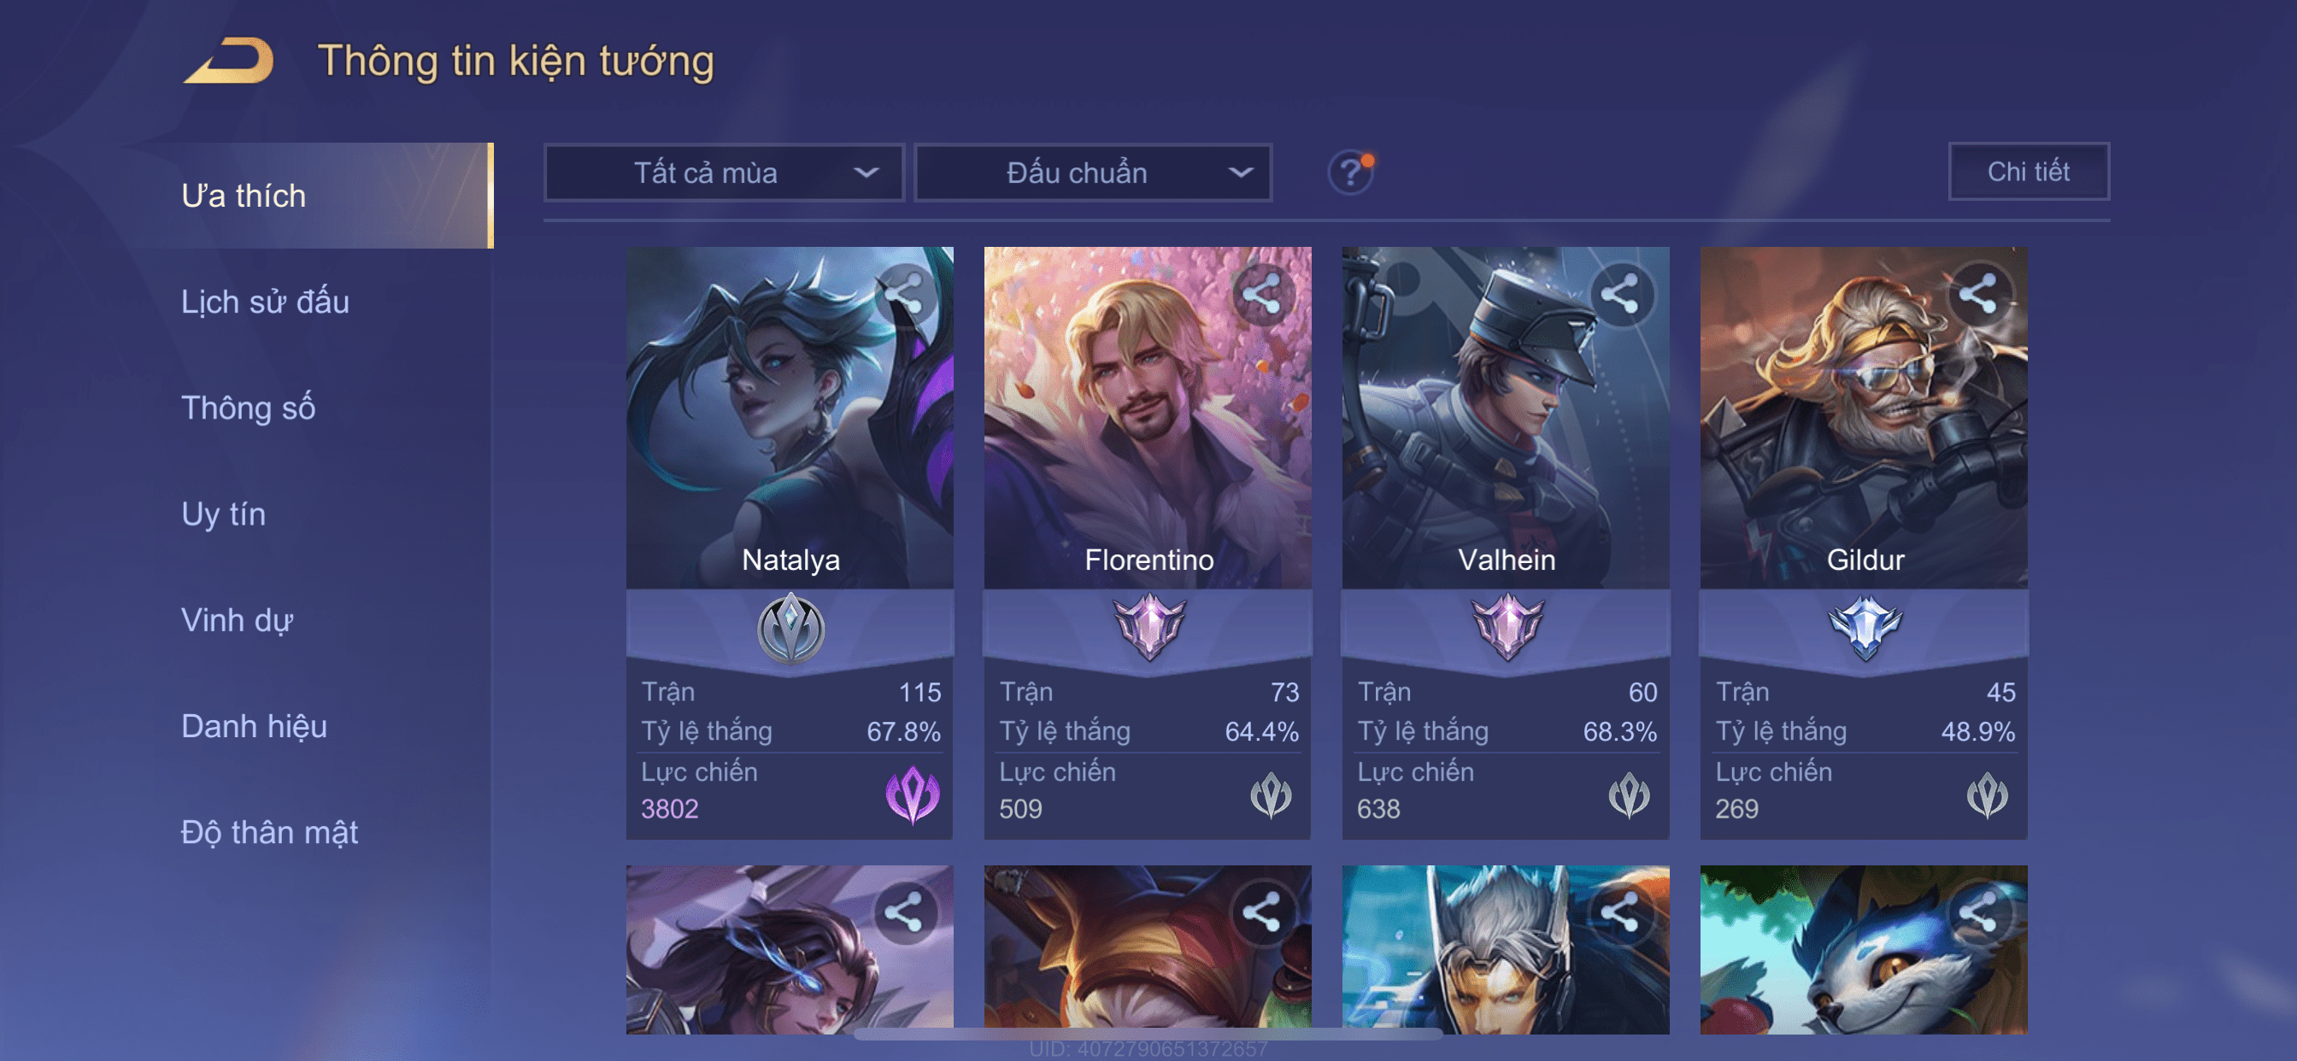
Task: Share Natalya hero card
Action: [904, 294]
